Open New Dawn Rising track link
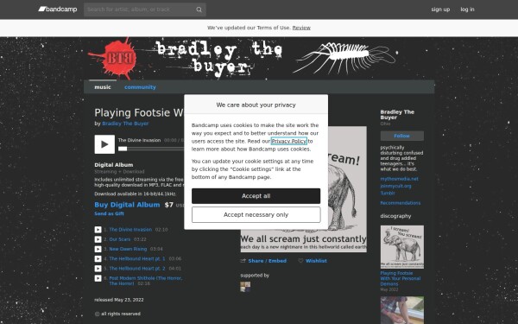This screenshot has height=324, width=518. pyautogui.click(x=128, y=249)
